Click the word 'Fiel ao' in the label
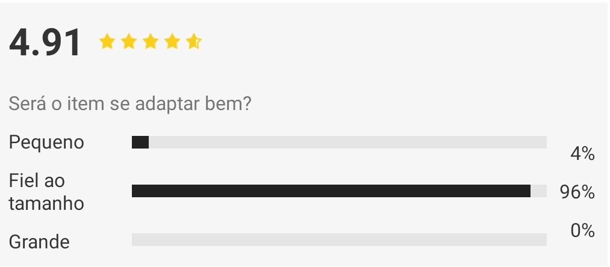610x267 pixels. [37, 181]
